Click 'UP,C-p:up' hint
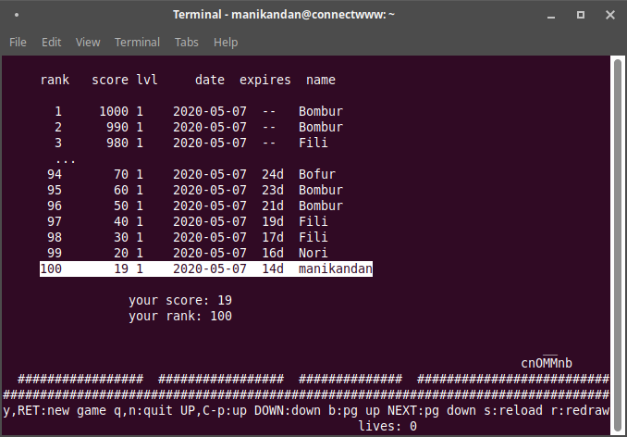Viewport: 627px width, 437px height. tap(214, 410)
